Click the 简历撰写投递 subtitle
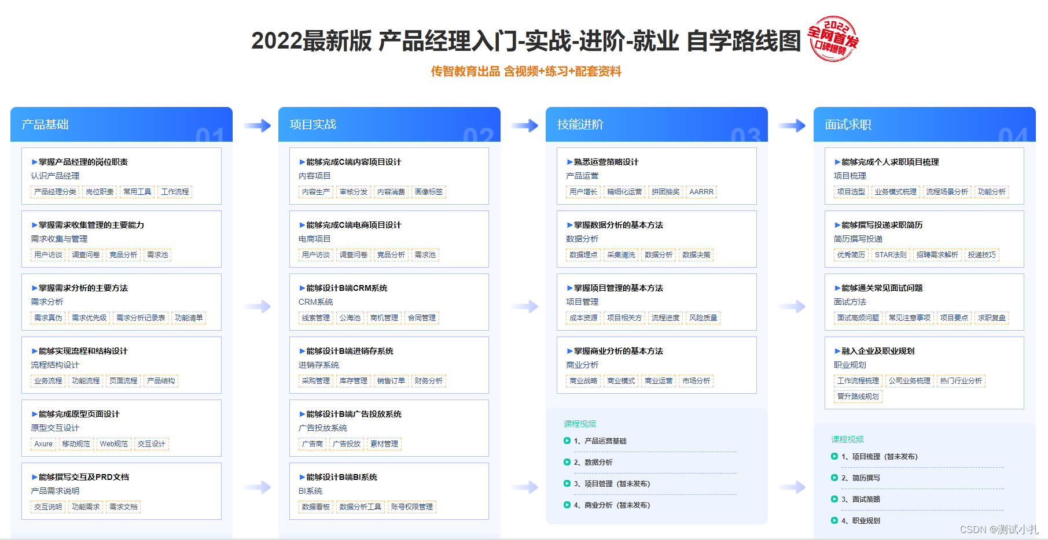 (x=858, y=239)
